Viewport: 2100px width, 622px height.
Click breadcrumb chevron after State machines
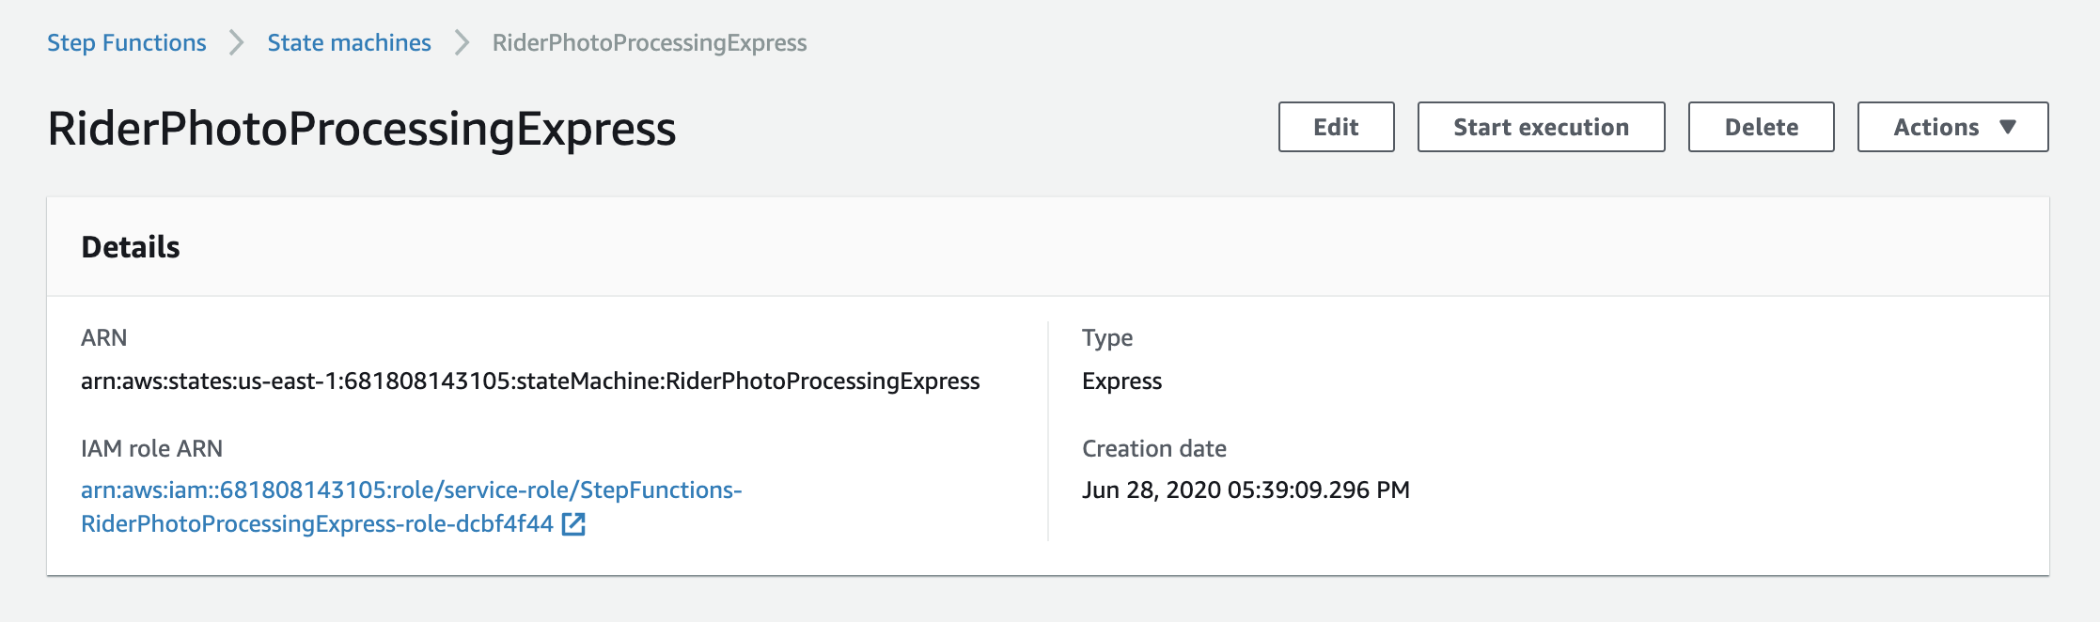pos(462,42)
